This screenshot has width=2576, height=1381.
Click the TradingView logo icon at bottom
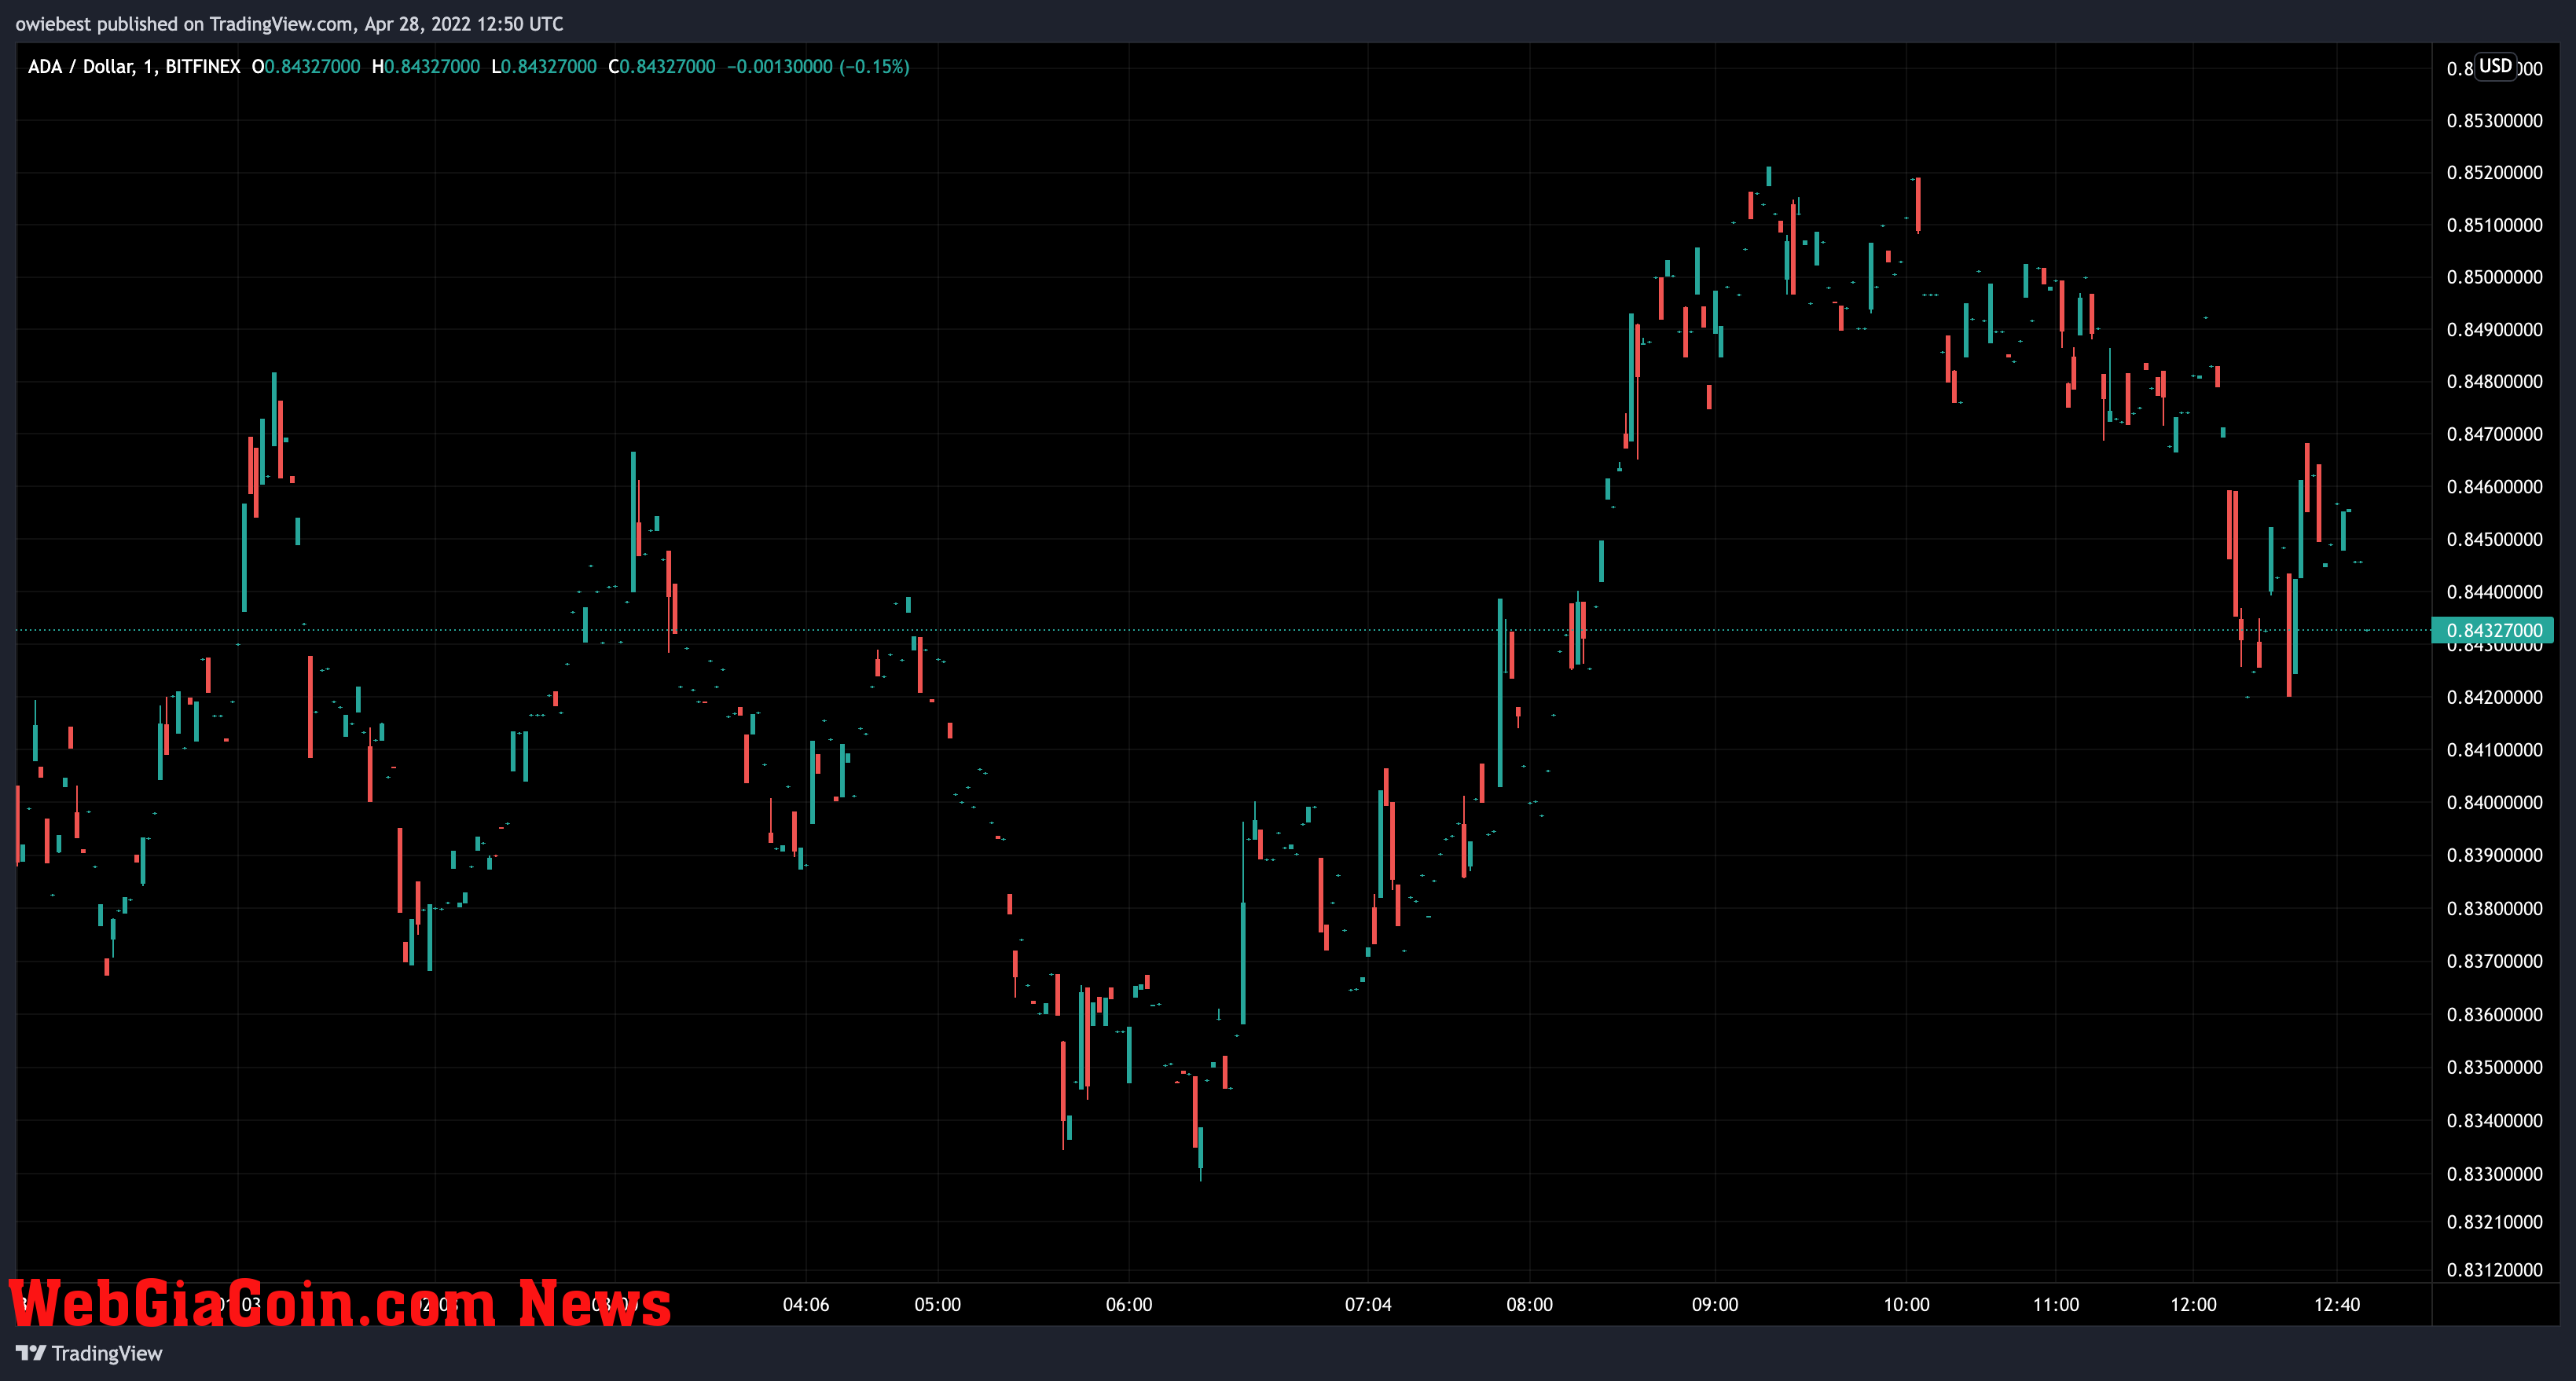(x=30, y=1353)
